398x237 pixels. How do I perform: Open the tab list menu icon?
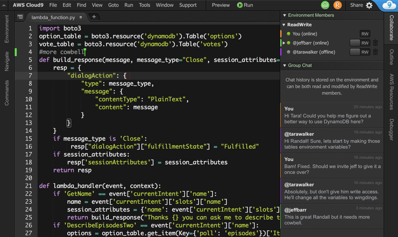20,17
